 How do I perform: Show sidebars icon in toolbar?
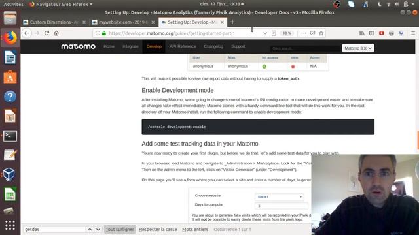point(372,33)
